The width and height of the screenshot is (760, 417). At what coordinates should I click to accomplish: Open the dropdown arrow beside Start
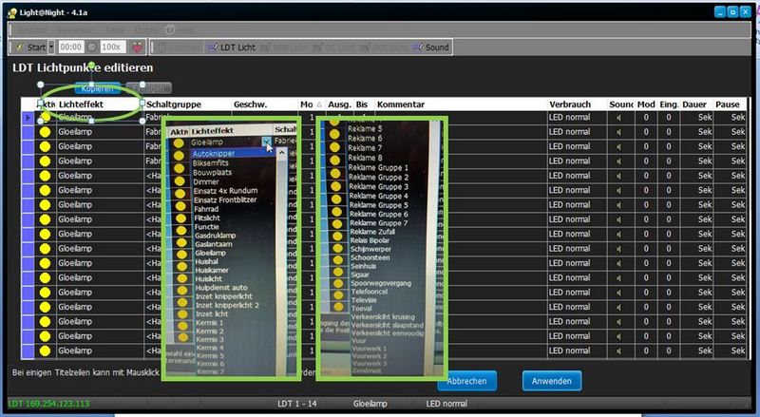(51, 47)
